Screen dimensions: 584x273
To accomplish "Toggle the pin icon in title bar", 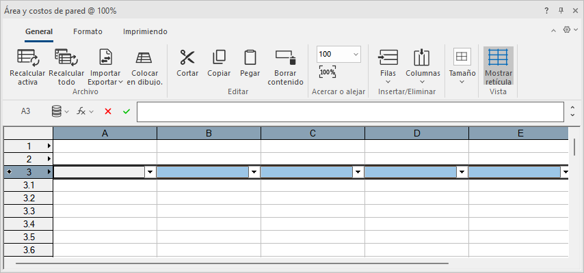I will (561, 11).
